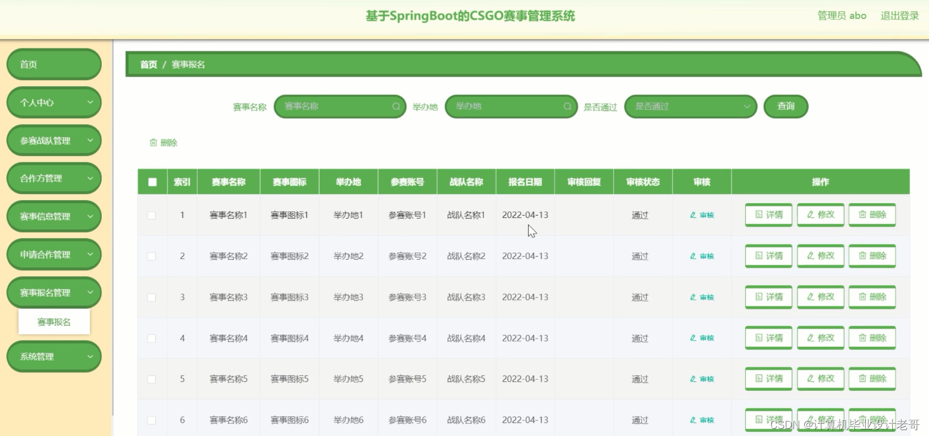929x436 pixels.
Task: Click the batch 删除 button above table
Action: 164,143
